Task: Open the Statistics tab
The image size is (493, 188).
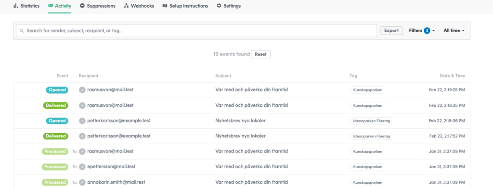Action: pyautogui.click(x=26, y=6)
